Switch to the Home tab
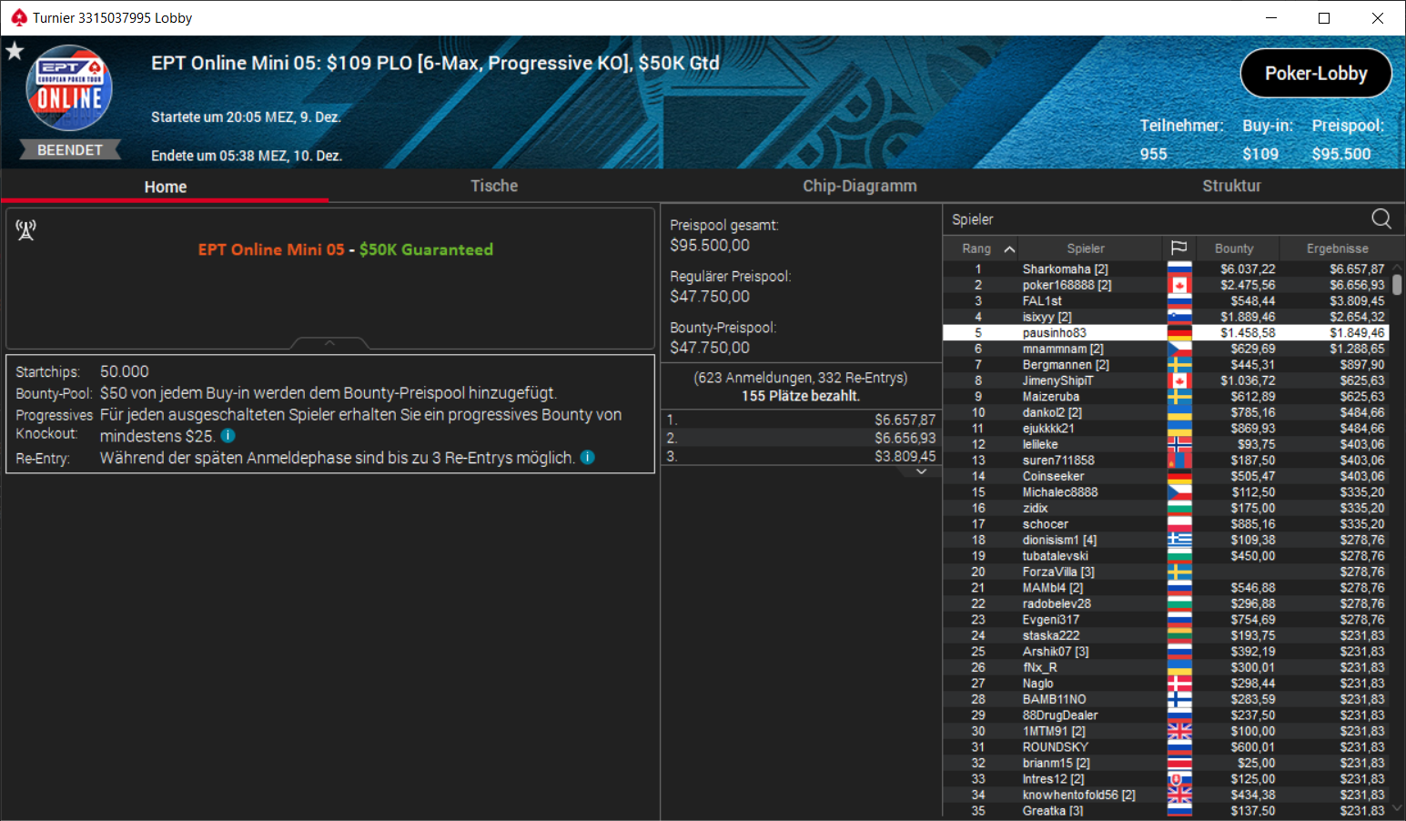The height and width of the screenshot is (821, 1406). point(165,186)
